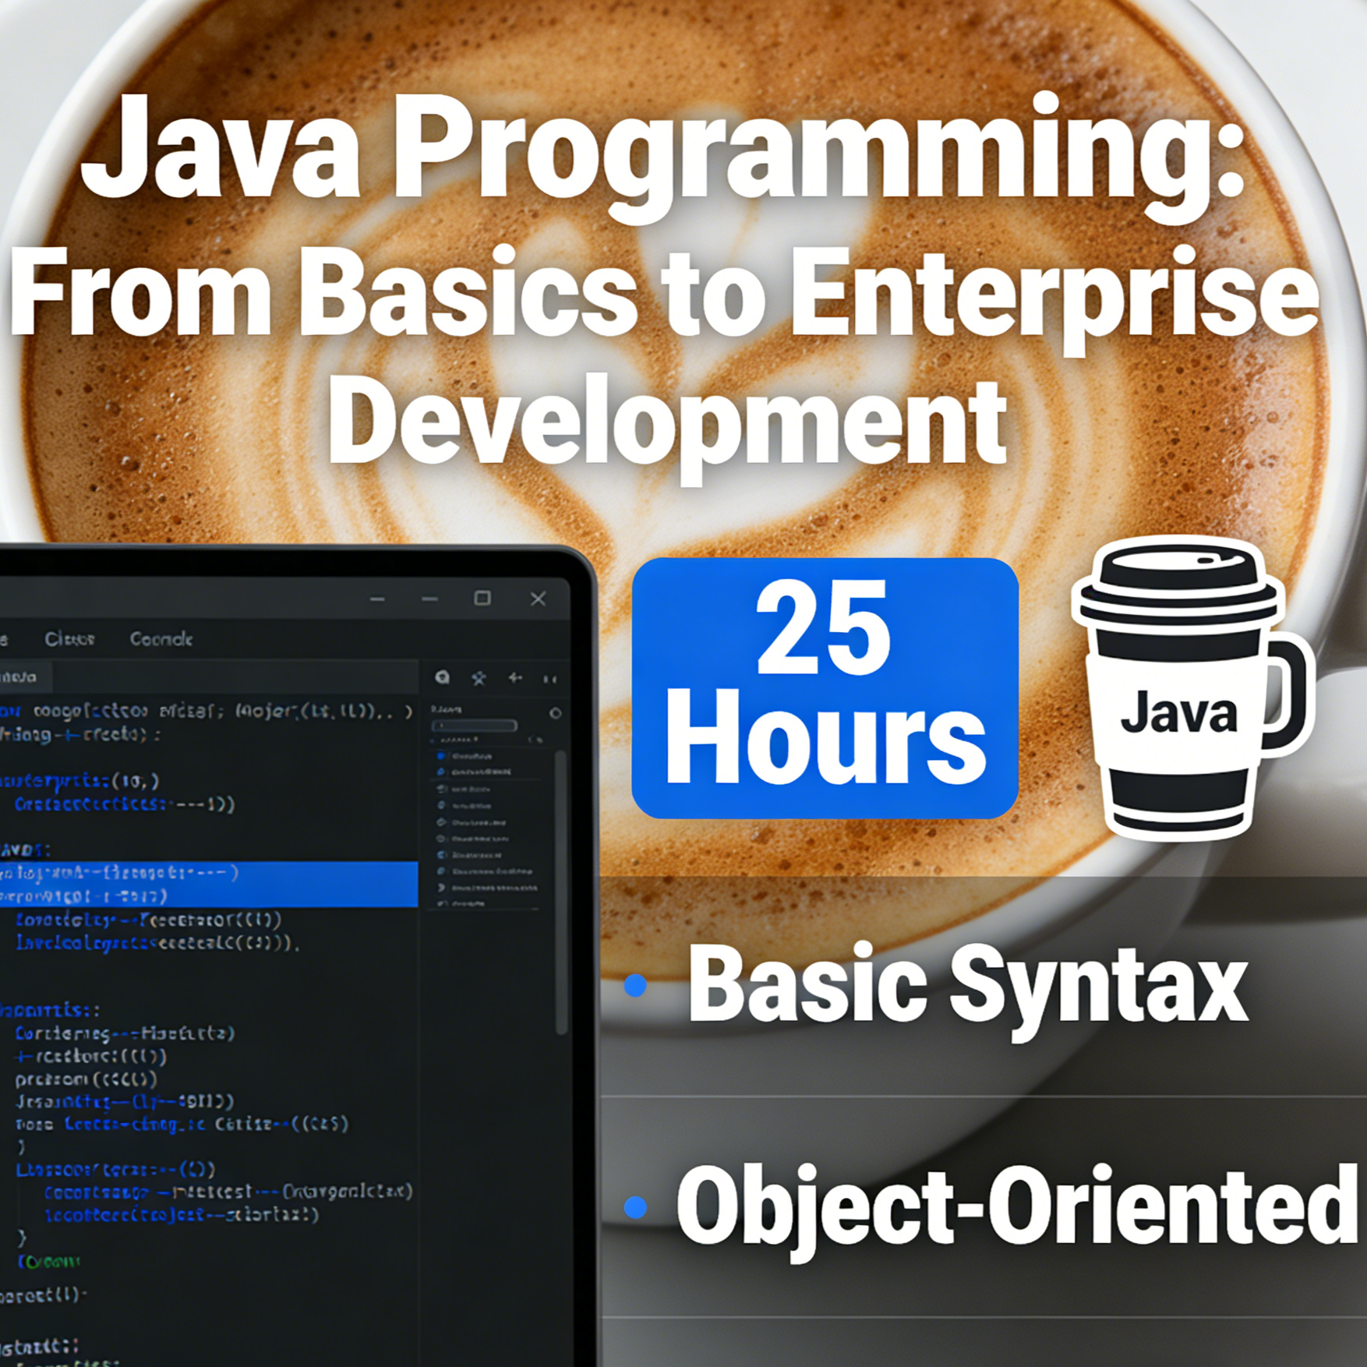Click the chat bubble icon in IDE toolbar
This screenshot has width=1367, height=1367.
pos(443,677)
